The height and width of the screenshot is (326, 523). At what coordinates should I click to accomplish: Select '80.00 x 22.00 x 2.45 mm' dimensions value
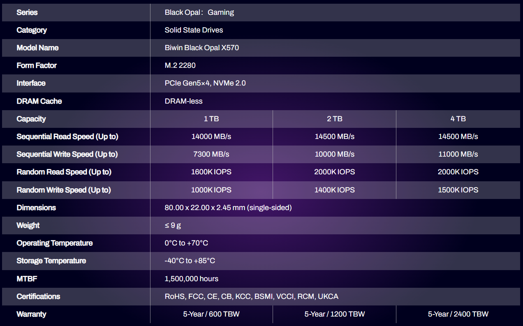(x=228, y=208)
